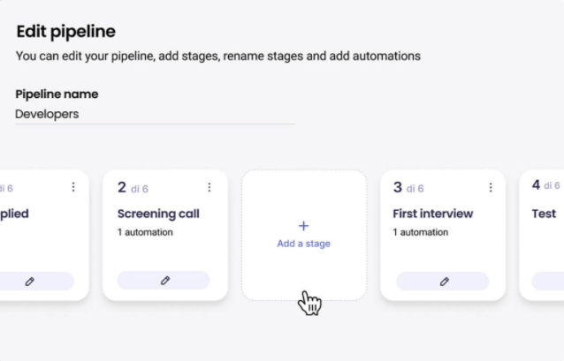Viewport: 564px width, 361px height.
Task: Select the First interview stage title
Action: pos(433,214)
